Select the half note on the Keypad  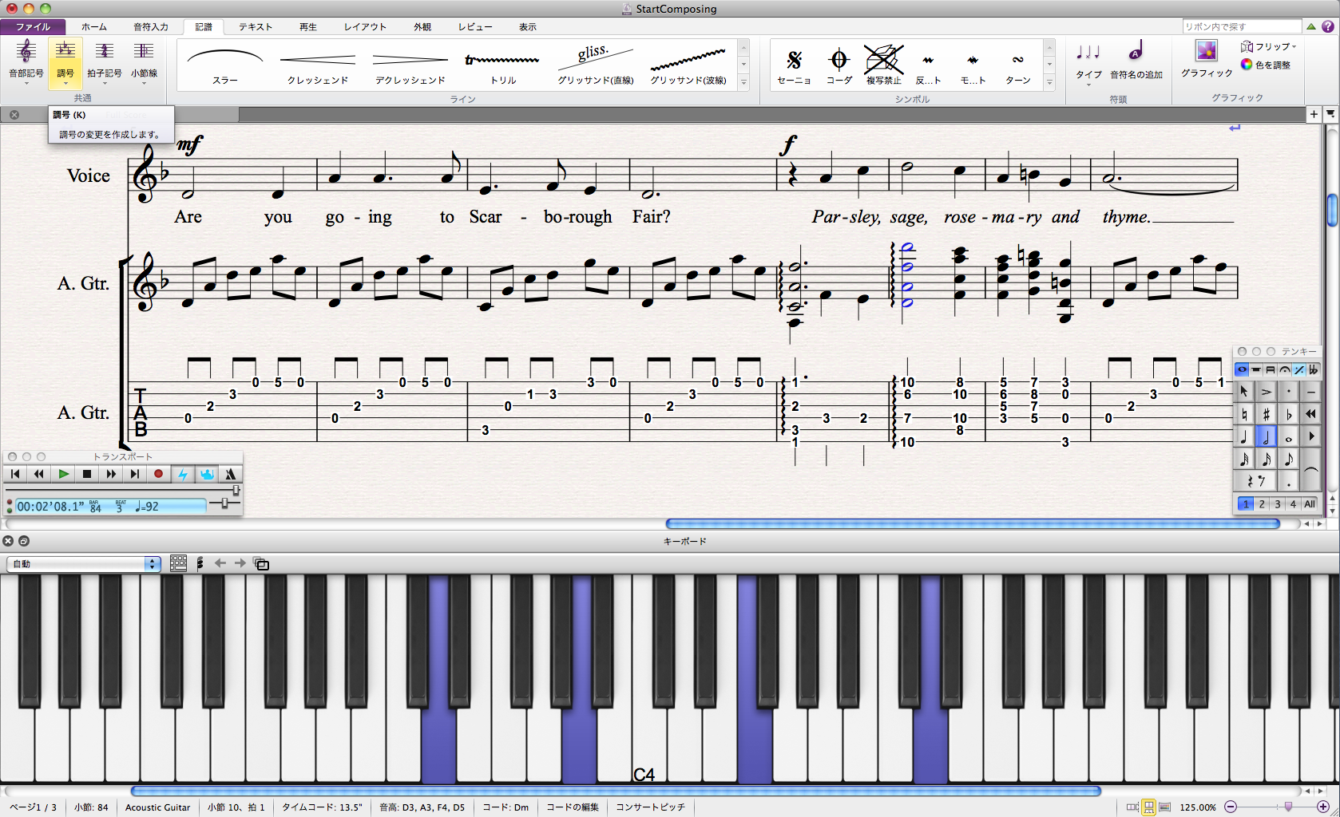pos(1267,436)
